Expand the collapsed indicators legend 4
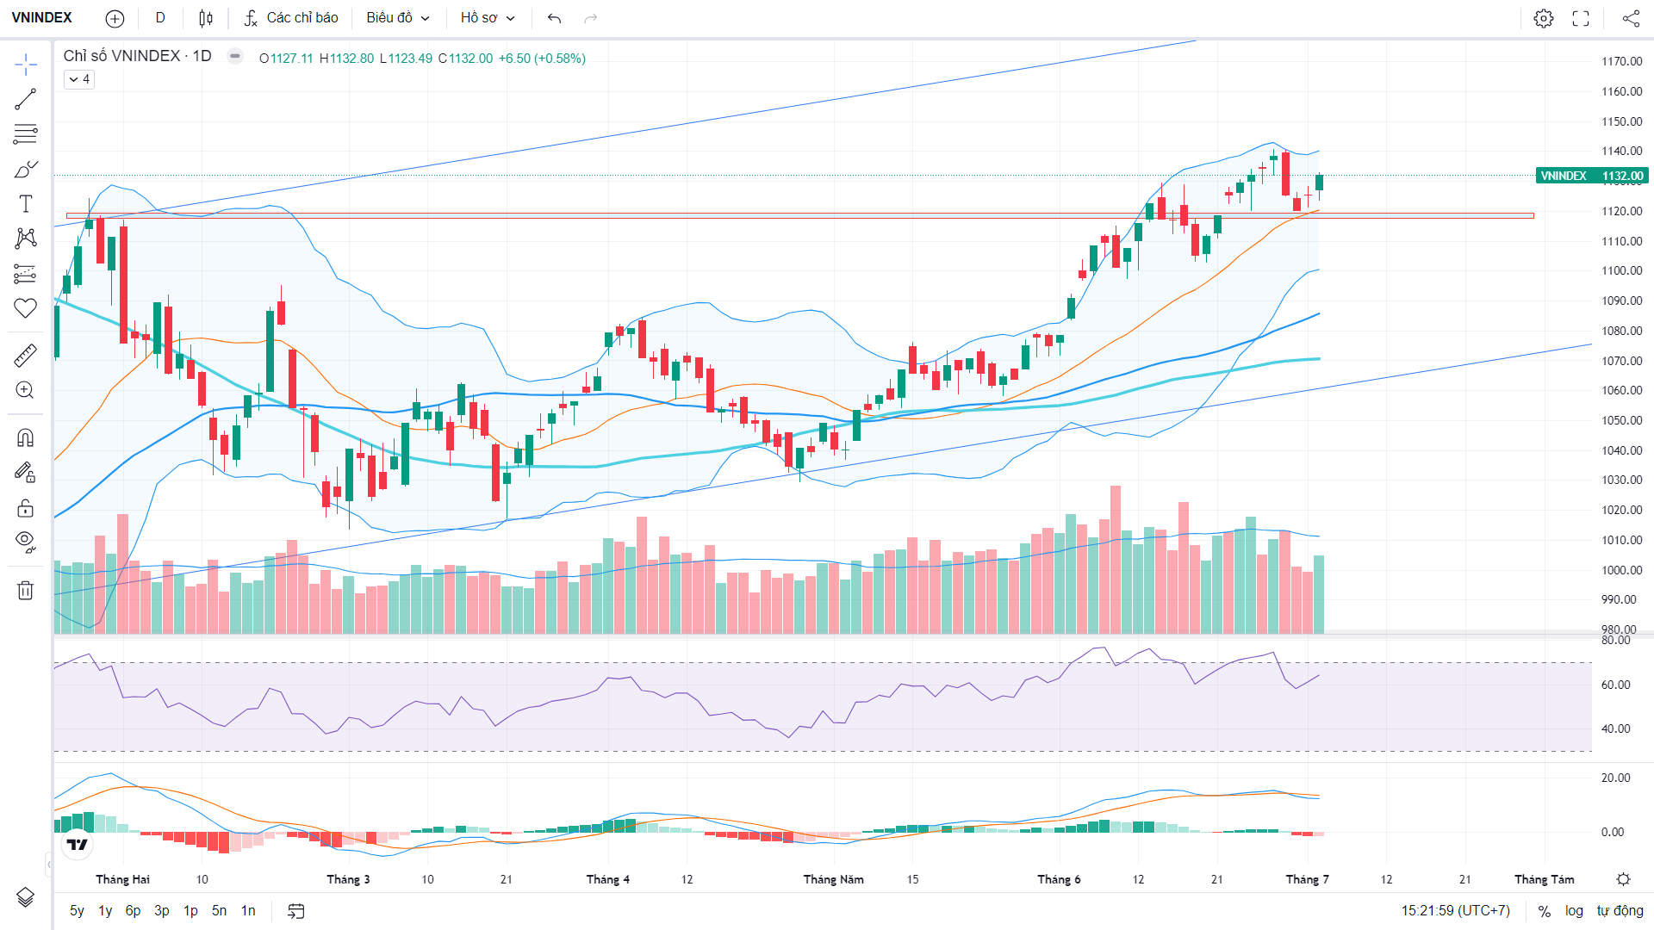The height and width of the screenshot is (930, 1654). pos(79,79)
